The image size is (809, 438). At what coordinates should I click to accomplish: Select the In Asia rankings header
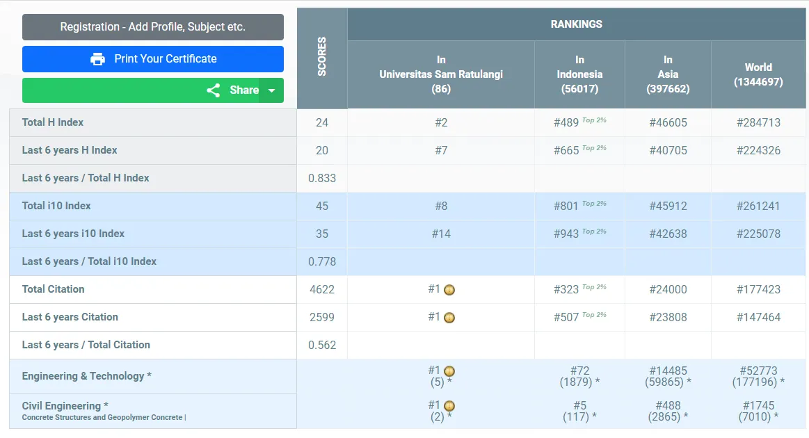[668, 74]
